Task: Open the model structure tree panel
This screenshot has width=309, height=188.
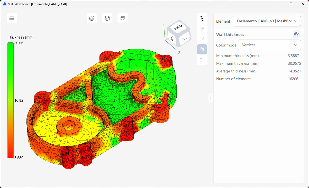Action: pos(202,18)
